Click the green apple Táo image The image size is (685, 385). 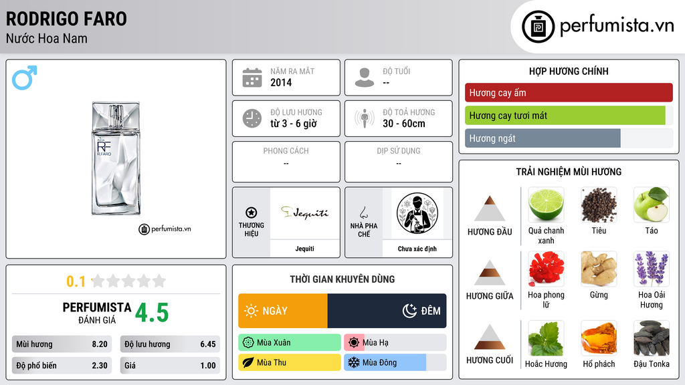tap(652, 205)
